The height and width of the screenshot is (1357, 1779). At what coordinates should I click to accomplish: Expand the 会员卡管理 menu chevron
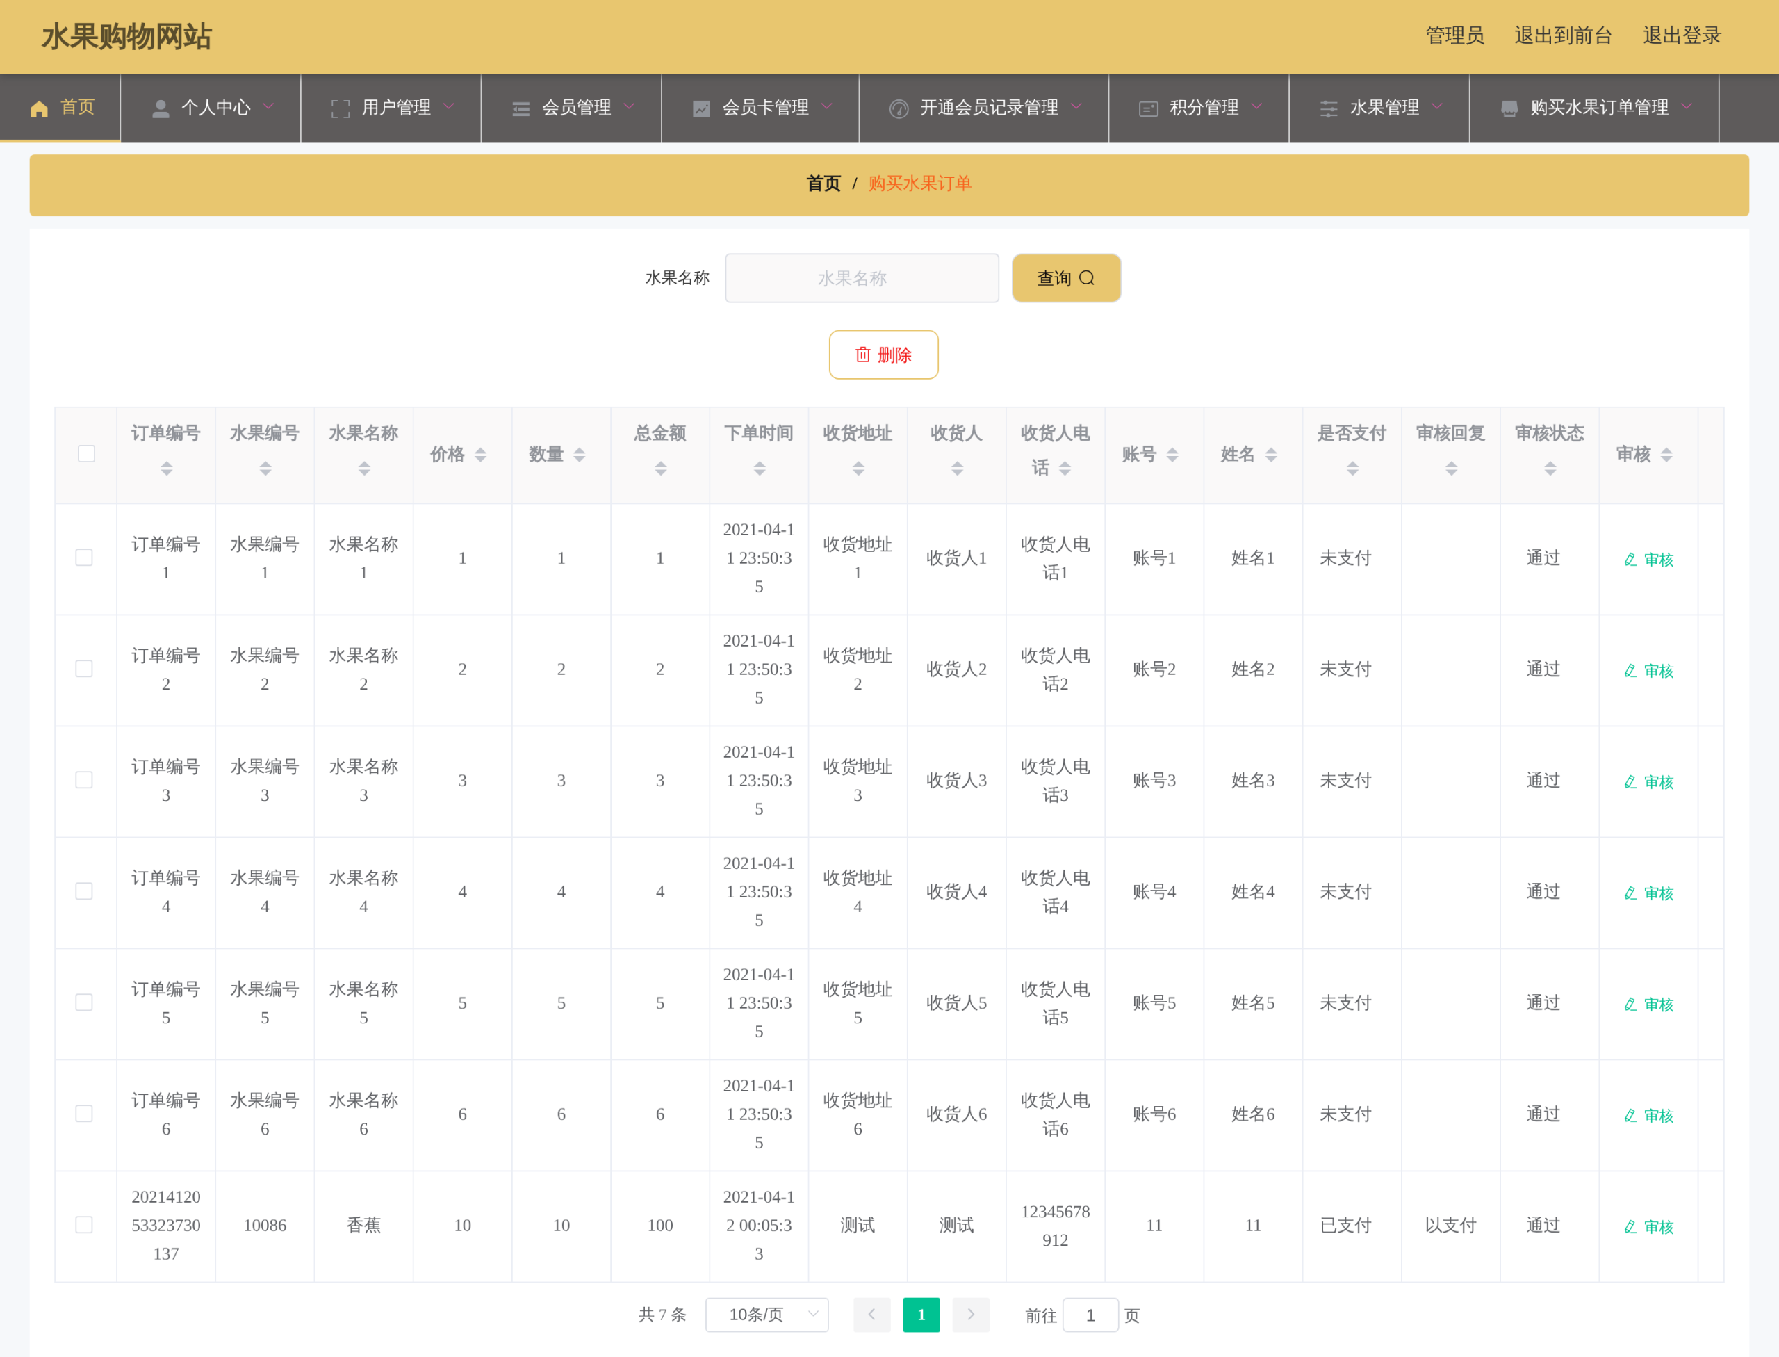pyautogui.click(x=827, y=106)
